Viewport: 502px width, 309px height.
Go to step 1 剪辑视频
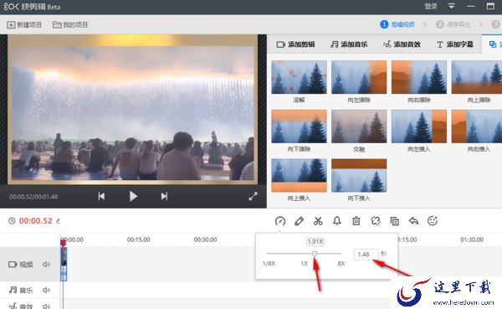tap(397, 24)
